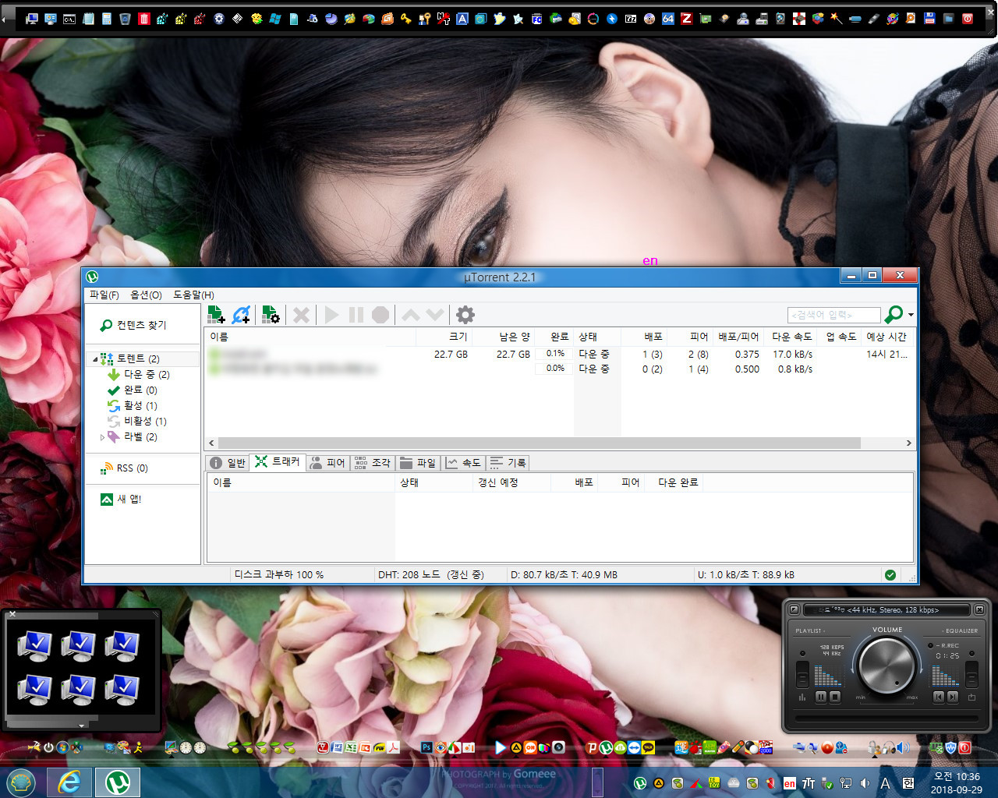Switch to the 속도 tab
998x798 pixels.
click(x=463, y=463)
